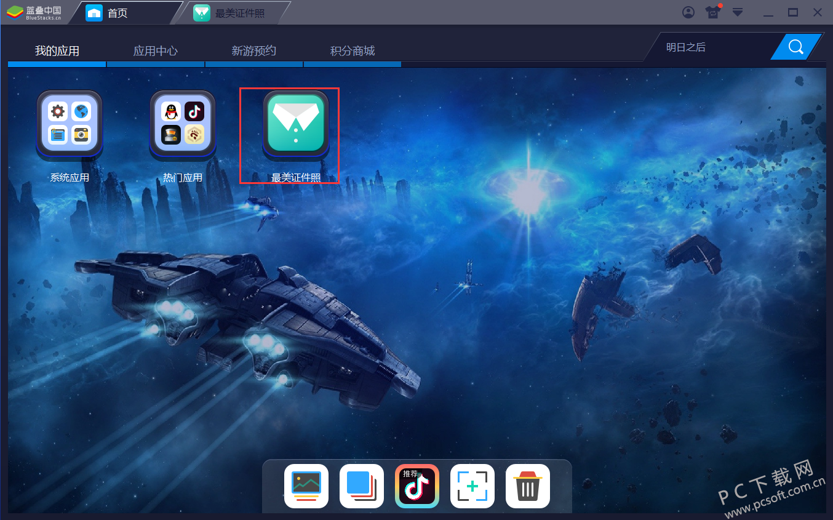Select the 新游预约 tab
Viewport: 833px width, 520px height.
point(254,51)
